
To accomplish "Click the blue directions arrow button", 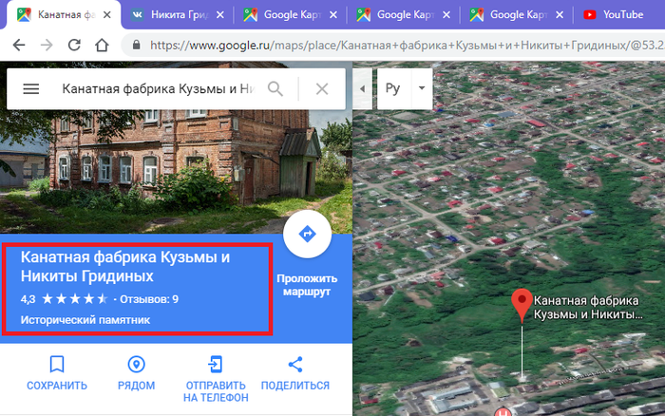I will [x=307, y=235].
